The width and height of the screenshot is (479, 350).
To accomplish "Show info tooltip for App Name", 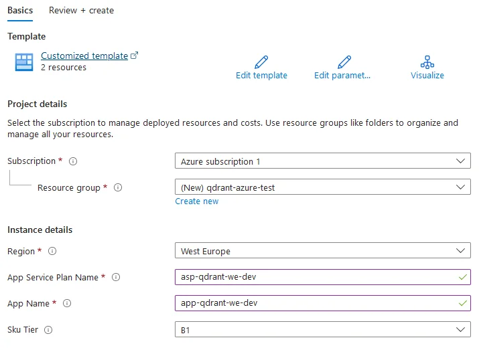I will 67,303.
